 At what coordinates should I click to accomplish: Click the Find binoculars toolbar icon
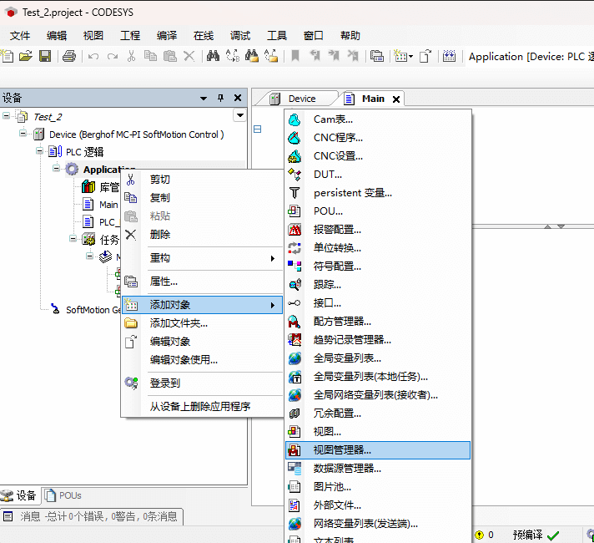213,56
